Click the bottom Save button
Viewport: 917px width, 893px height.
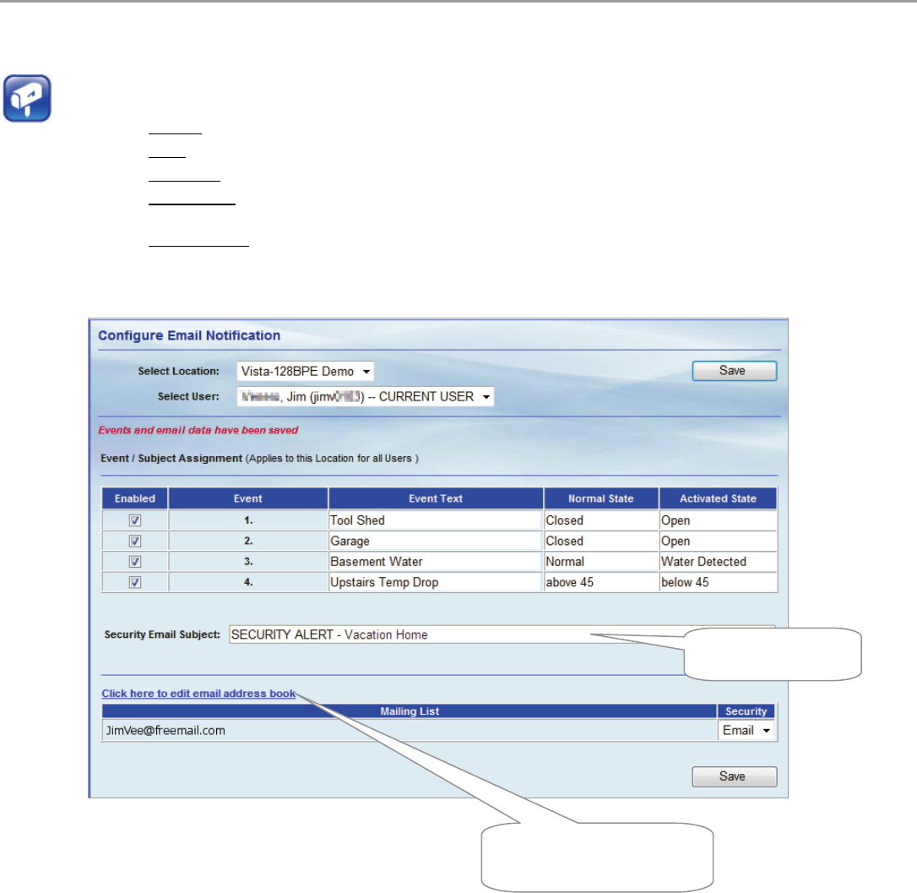pos(735,776)
